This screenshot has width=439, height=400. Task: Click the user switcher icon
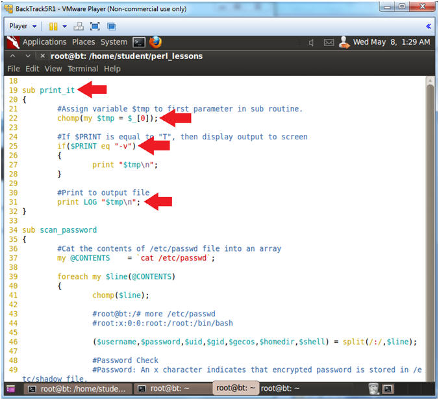(344, 42)
